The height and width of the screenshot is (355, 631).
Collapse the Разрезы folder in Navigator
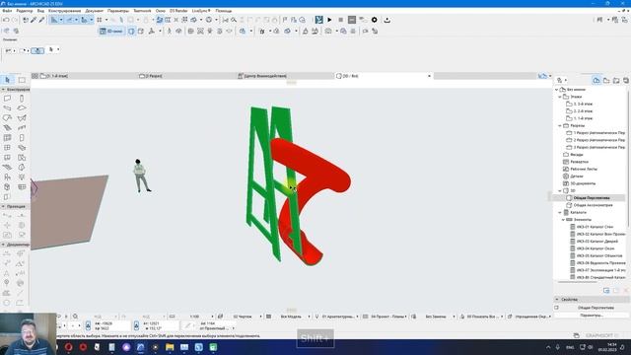[x=560, y=126]
